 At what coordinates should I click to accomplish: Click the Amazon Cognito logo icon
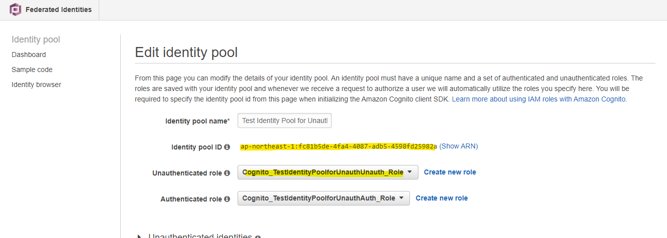tap(16, 9)
